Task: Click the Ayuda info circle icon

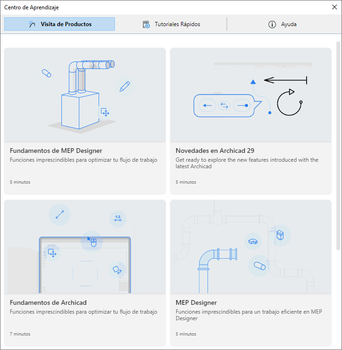Action: click(272, 25)
